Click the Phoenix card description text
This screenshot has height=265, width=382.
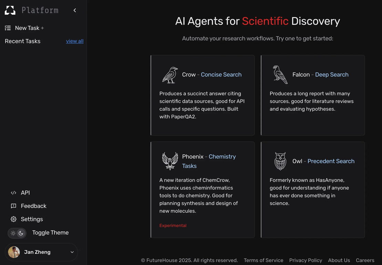pos(198,195)
